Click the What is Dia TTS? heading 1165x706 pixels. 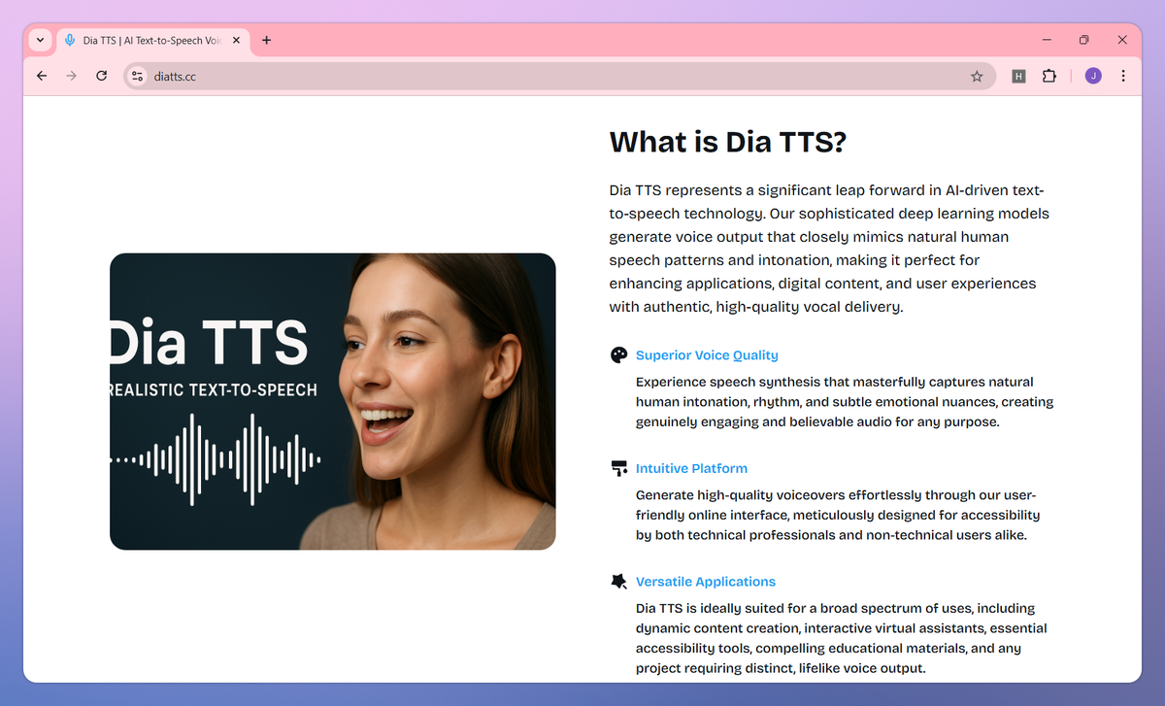click(728, 143)
